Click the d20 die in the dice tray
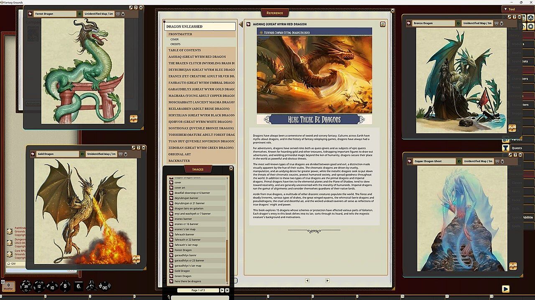Viewport: 535px width, 300px height. (26, 286)
